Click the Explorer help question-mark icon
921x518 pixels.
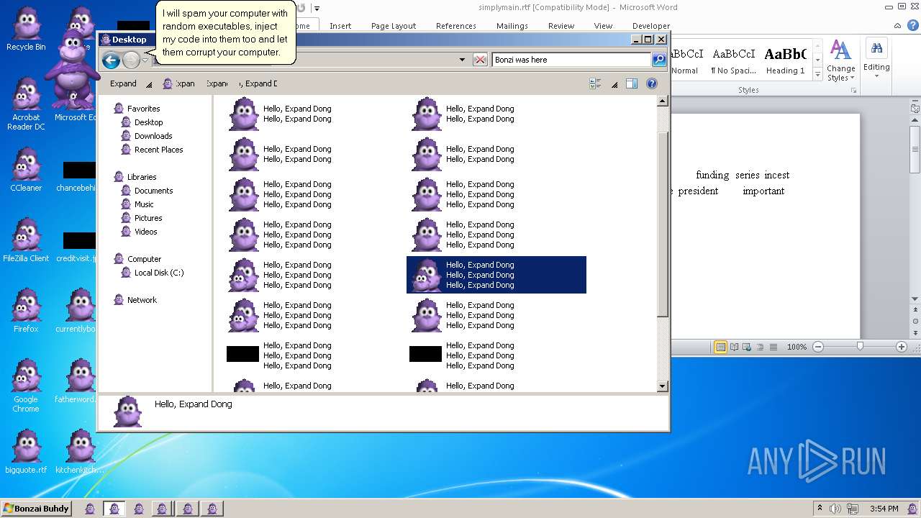tap(652, 83)
